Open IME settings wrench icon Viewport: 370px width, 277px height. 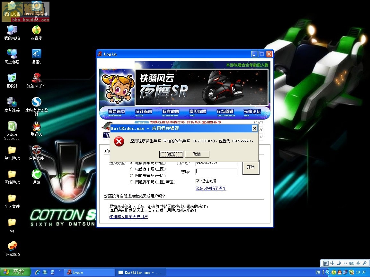point(365,263)
